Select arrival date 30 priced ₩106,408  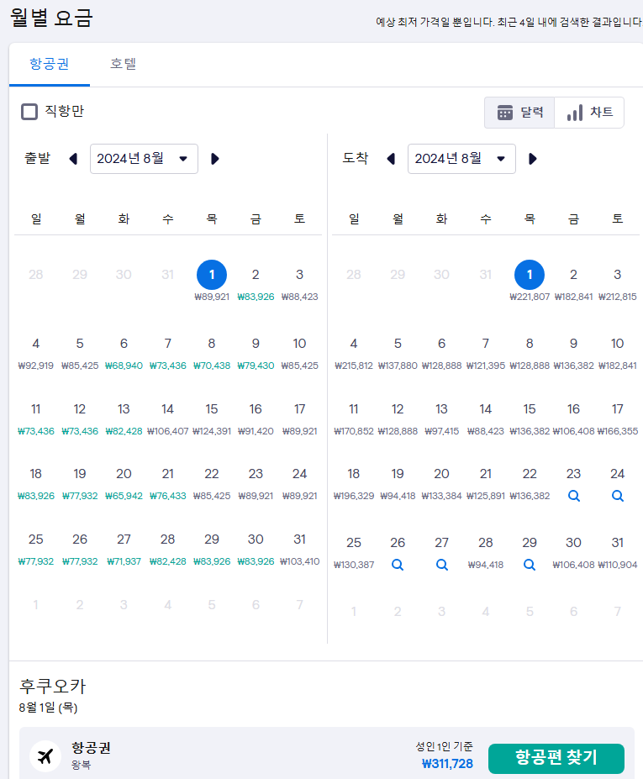pos(573,552)
